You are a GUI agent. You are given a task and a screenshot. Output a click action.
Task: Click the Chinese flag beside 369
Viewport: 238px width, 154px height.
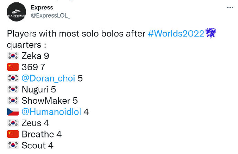[13, 67]
